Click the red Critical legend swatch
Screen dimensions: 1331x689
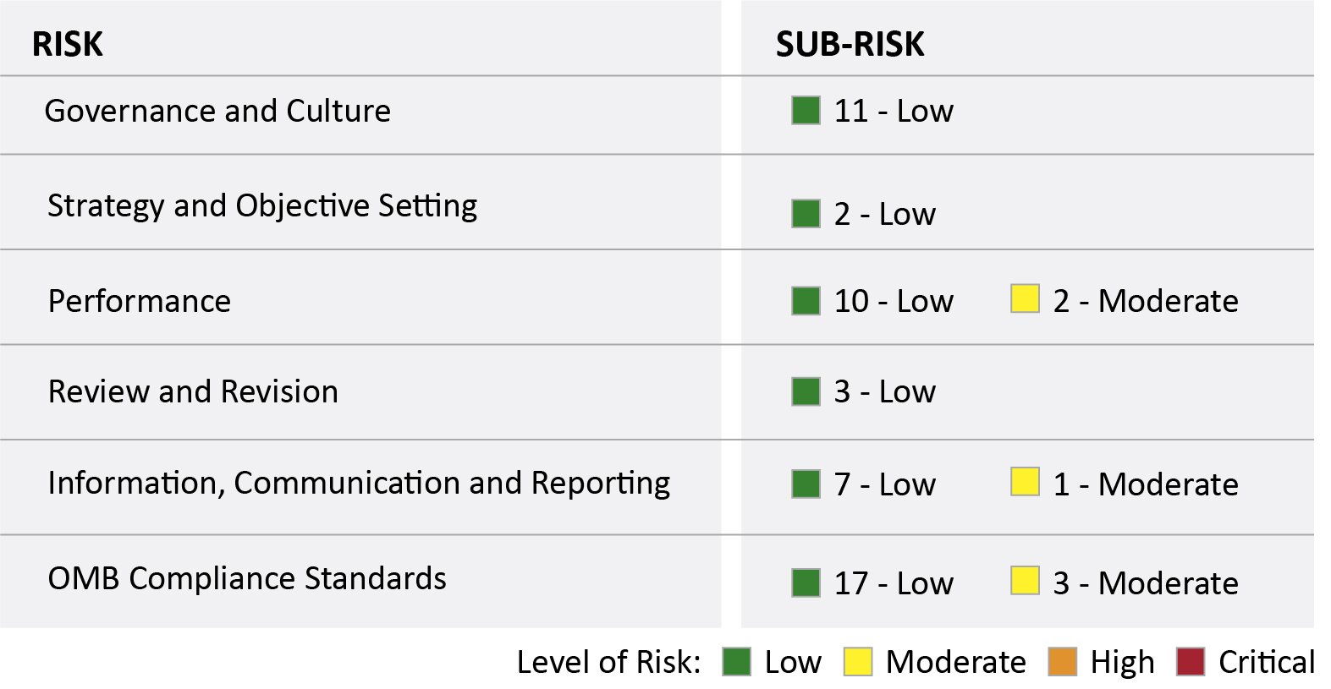1190,662
